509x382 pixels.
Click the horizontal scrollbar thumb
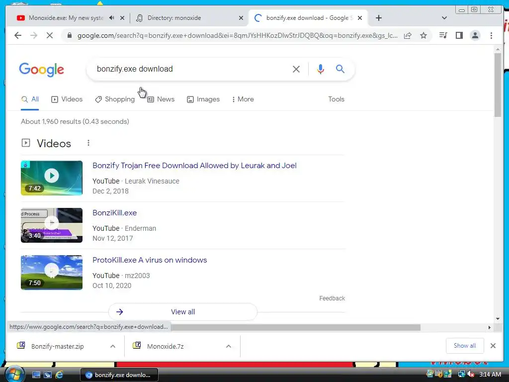coord(296,327)
